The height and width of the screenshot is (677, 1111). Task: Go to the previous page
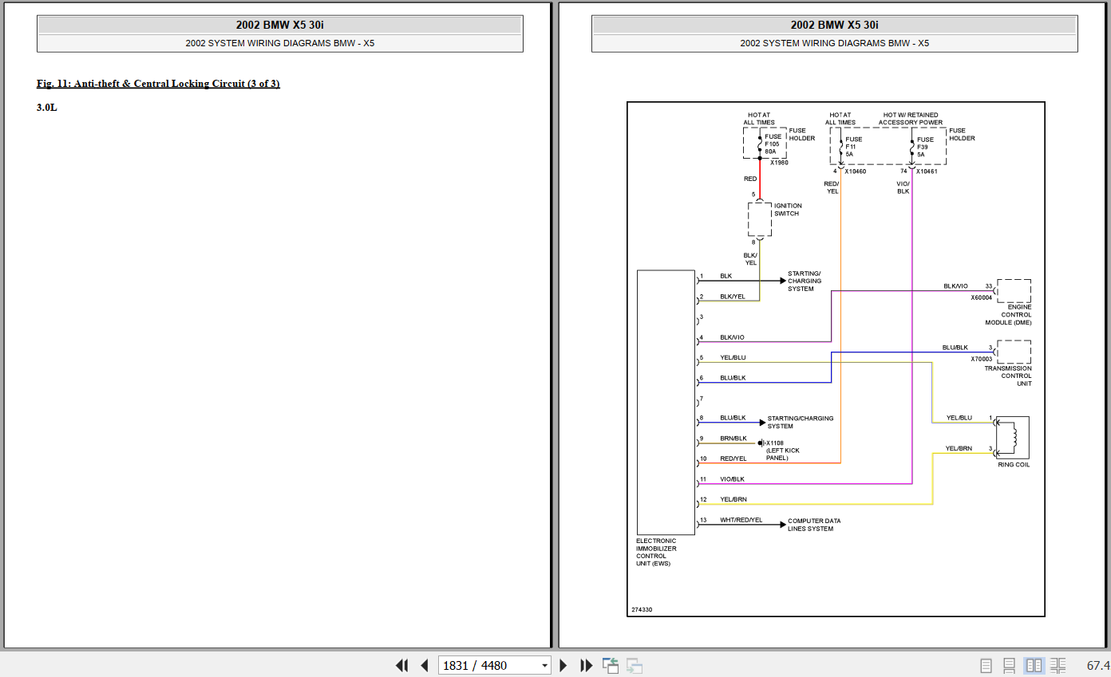tap(425, 665)
